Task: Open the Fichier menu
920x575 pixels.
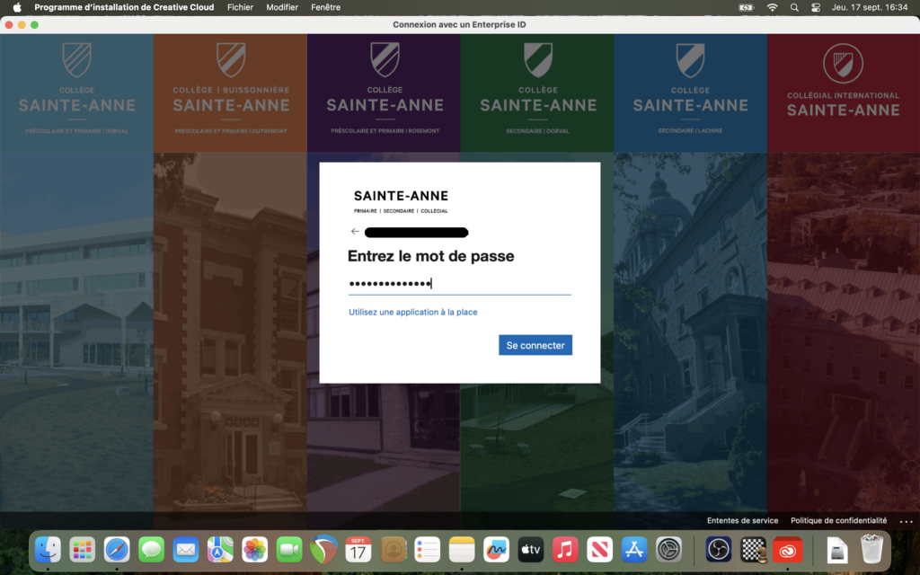Action: (240, 7)
